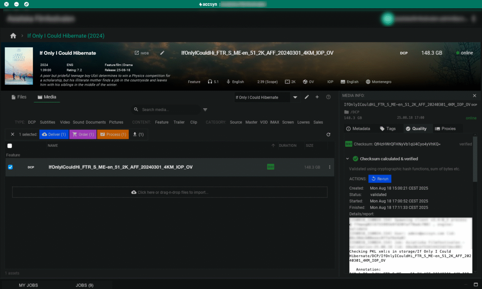Click the SHA checksum icon in Quality tab
This screenshot has height=289, width=482.
(349, 144)
